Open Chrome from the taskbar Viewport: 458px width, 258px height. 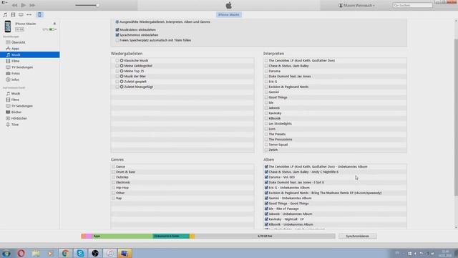tap(65, 253)
